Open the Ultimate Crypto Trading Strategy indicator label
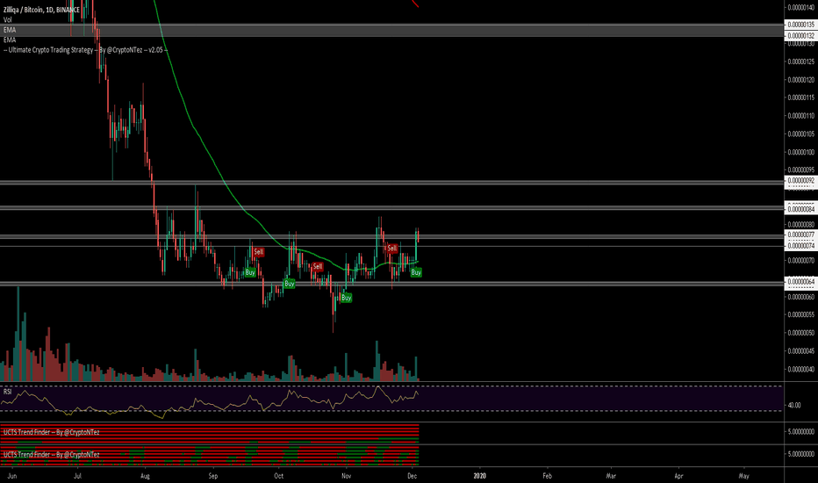Viewport: 818px width, 483px height. (85, 50)
